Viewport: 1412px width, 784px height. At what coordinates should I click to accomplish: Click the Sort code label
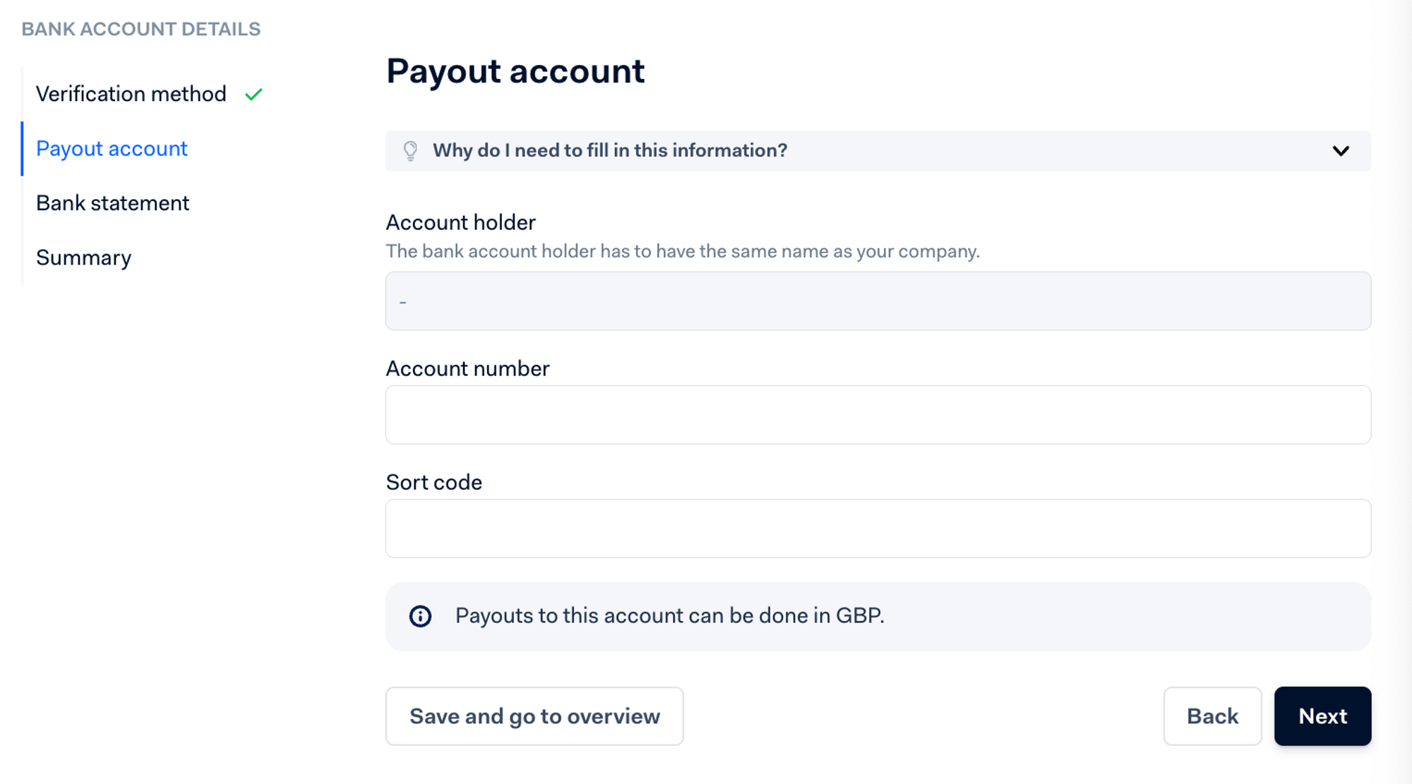433,482
